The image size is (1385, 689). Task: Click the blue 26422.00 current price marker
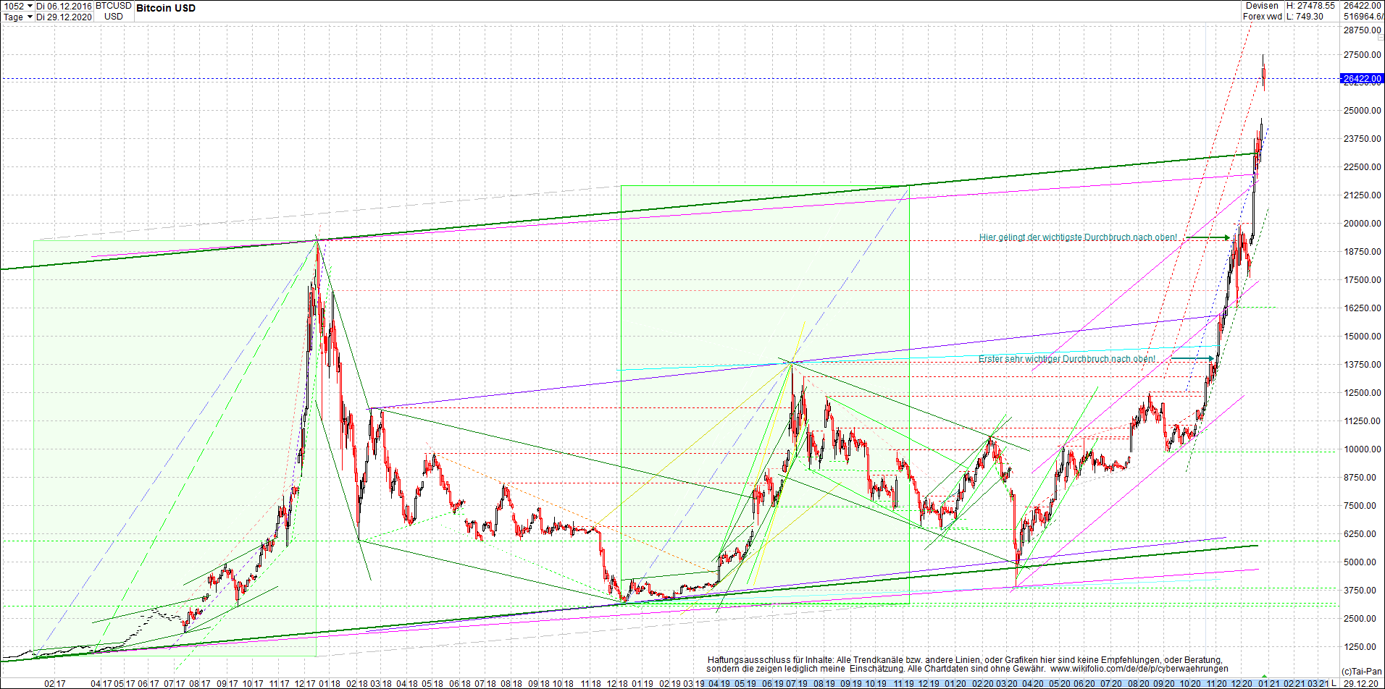tap(1362, 78)
